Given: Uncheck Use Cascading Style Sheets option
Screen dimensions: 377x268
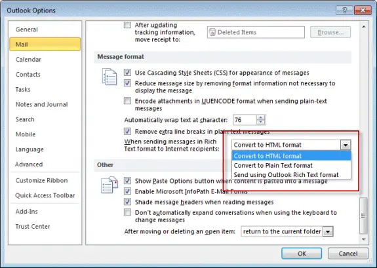Looking at the screenshot, I should tap(127, 72).
